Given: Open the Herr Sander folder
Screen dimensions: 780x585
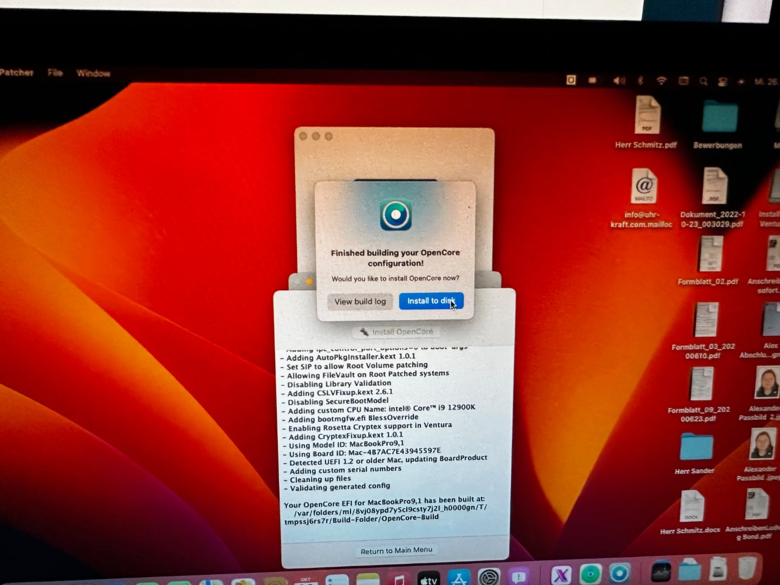Looking at the screenshot, I should click(695, 453).
